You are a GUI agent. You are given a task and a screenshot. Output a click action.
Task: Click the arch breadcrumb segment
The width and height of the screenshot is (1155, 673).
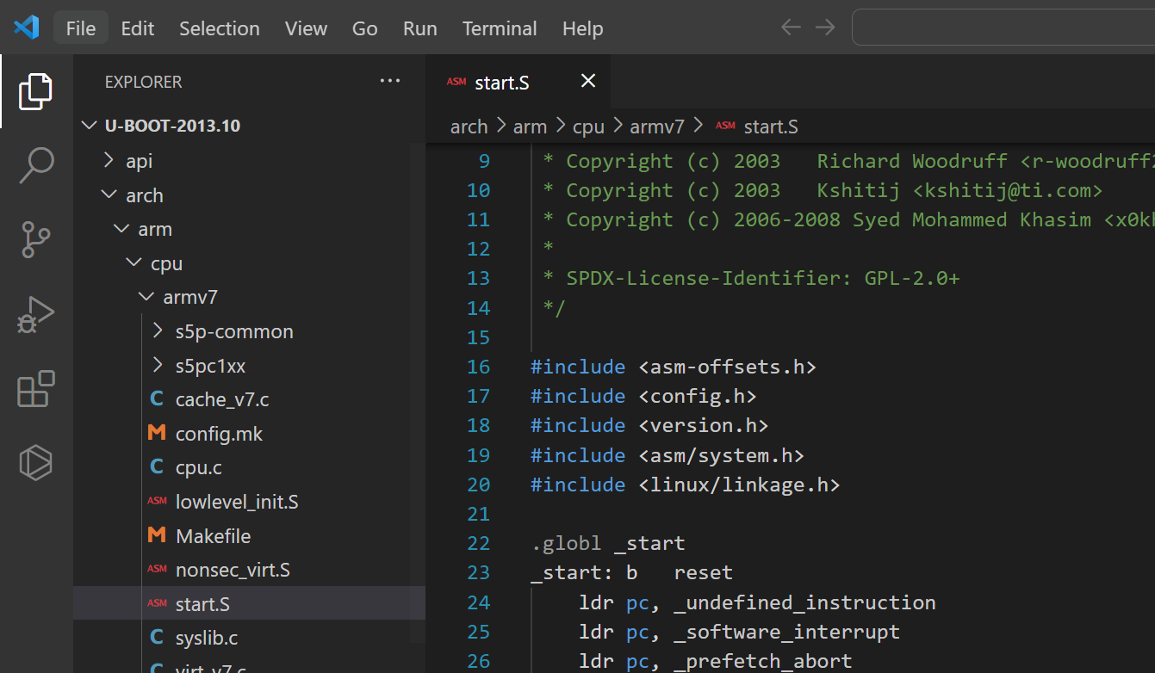469,127
